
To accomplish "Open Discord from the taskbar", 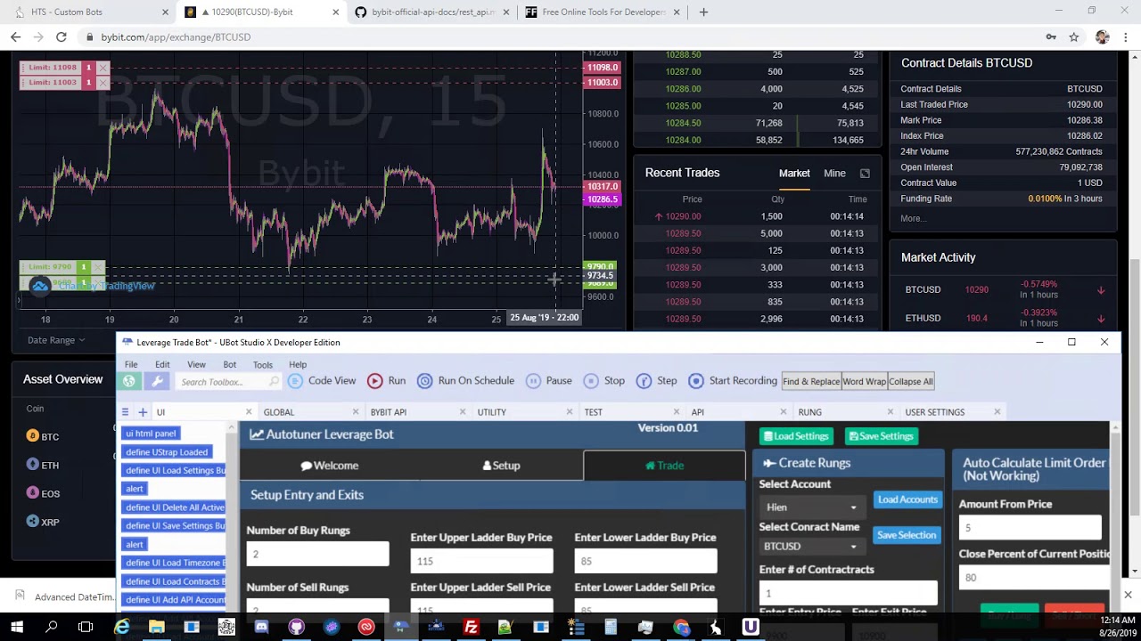I will [261, 627].
